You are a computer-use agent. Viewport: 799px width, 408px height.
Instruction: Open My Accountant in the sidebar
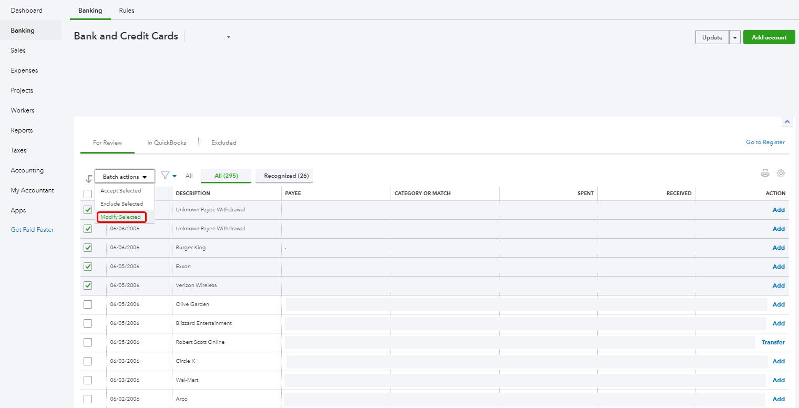[33, 190]
